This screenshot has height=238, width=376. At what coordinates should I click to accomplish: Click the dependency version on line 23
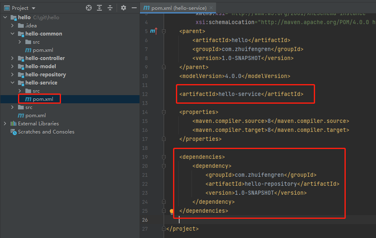coord(256,193)
